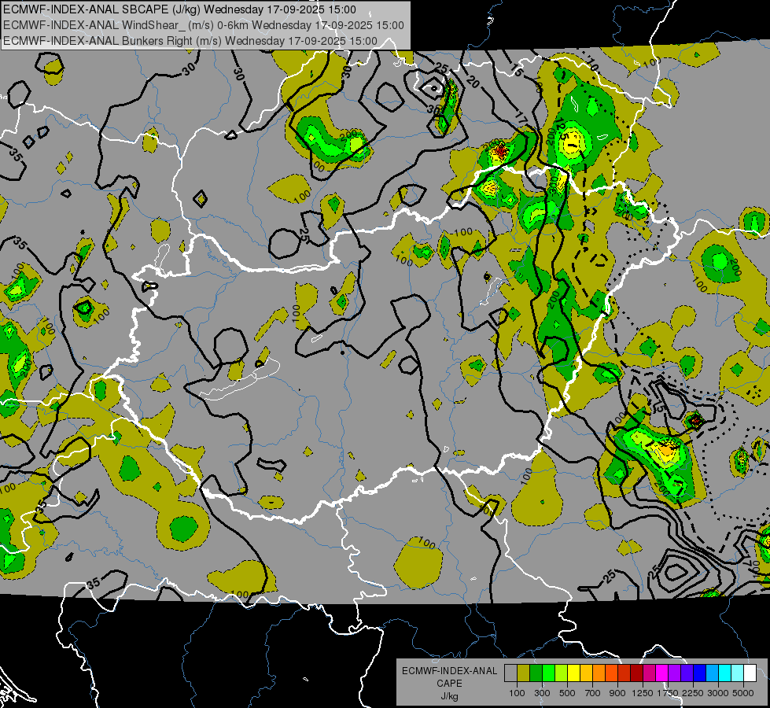Viewport: 770px width, 708px height.
Task: Pick the pure blue legend swatch
Action: [699, 673]
